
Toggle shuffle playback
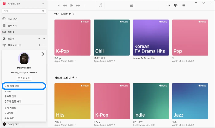(58, 6)
